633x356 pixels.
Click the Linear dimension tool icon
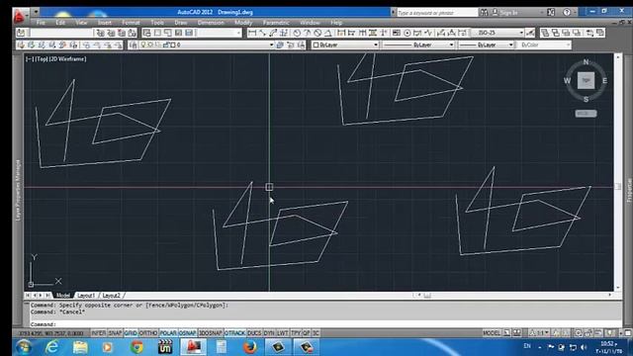pos(252,33)
